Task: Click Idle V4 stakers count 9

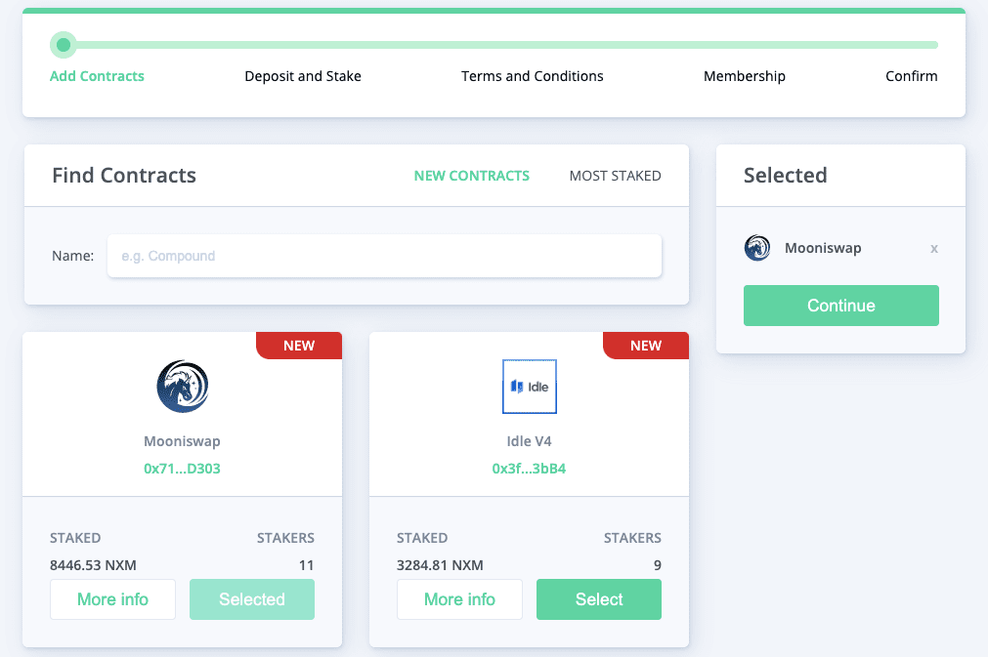Action: coord(657,565)
